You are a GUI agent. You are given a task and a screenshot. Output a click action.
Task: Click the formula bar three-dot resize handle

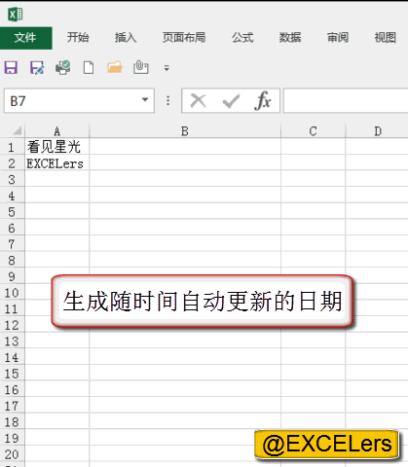(167, 100)
